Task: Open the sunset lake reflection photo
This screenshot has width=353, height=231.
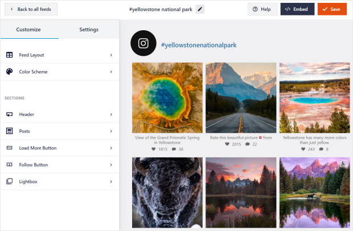Action: [x=241, y=193]
